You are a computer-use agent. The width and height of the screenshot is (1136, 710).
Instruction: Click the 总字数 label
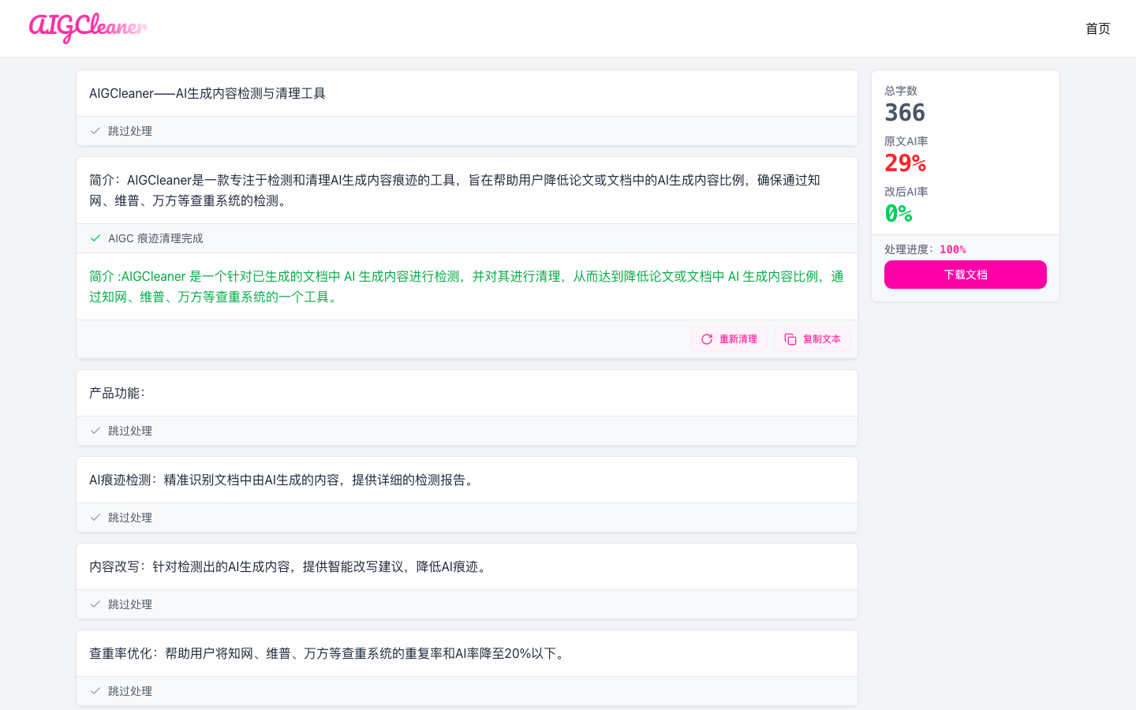tap(901, 91)
